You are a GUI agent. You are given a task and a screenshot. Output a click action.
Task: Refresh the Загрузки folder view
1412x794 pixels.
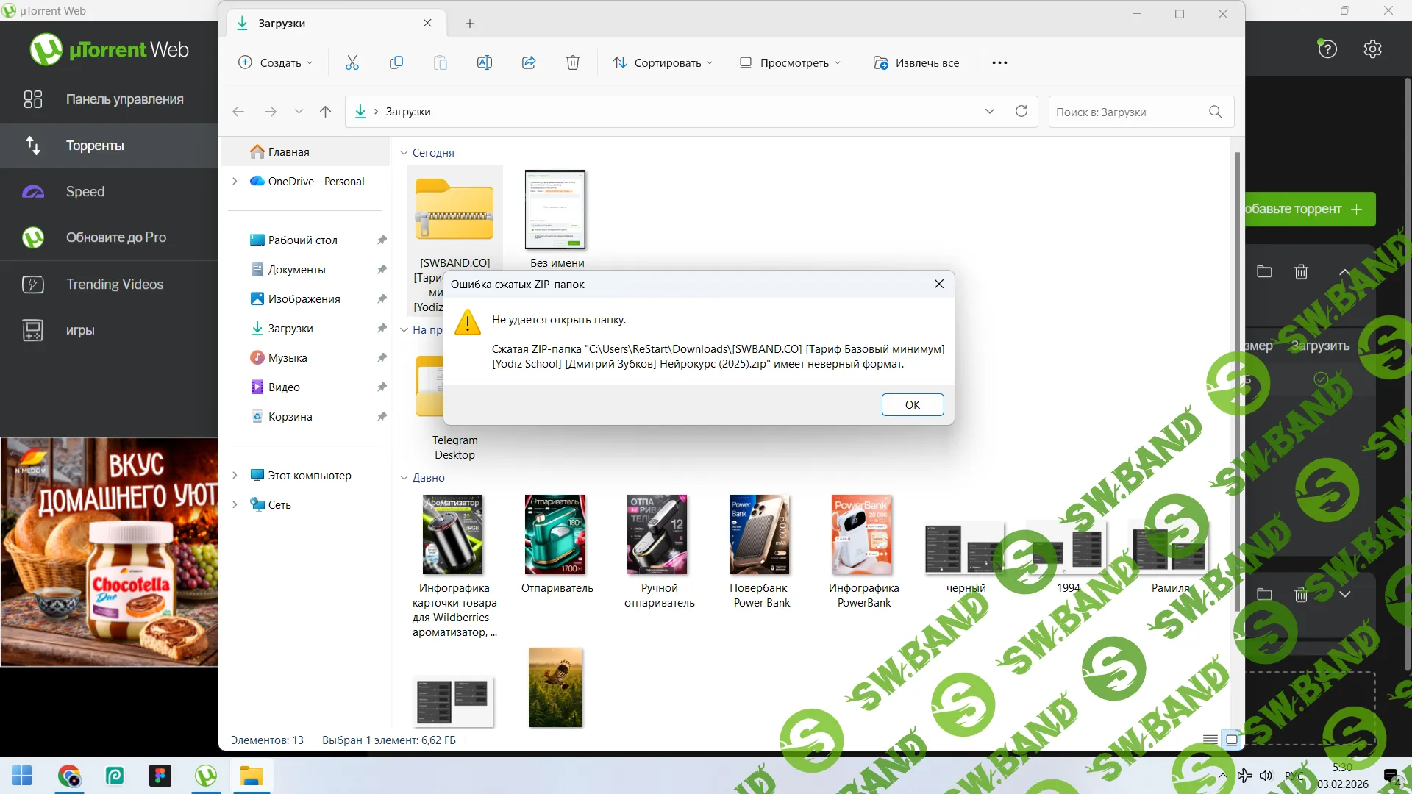pyautogui.click(x=1021, y=111)
